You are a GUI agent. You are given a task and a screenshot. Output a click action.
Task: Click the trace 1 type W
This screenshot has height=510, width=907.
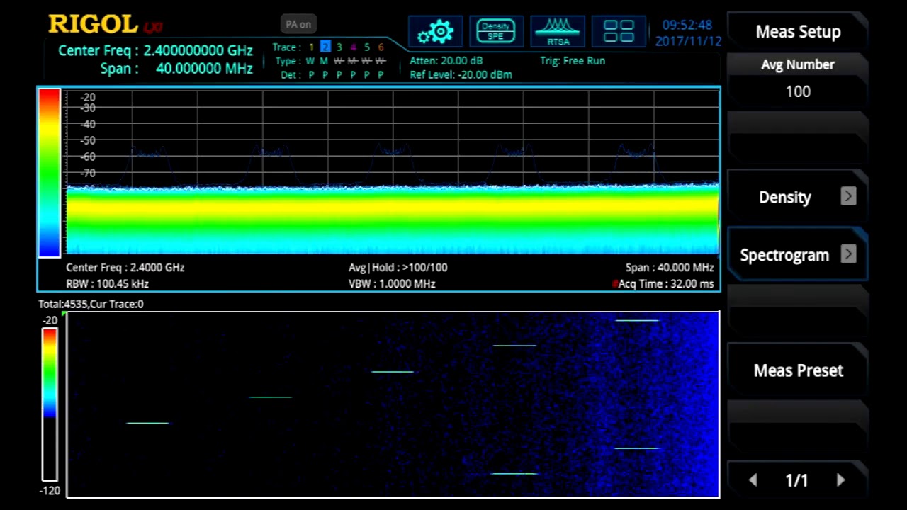click(310, 61)
